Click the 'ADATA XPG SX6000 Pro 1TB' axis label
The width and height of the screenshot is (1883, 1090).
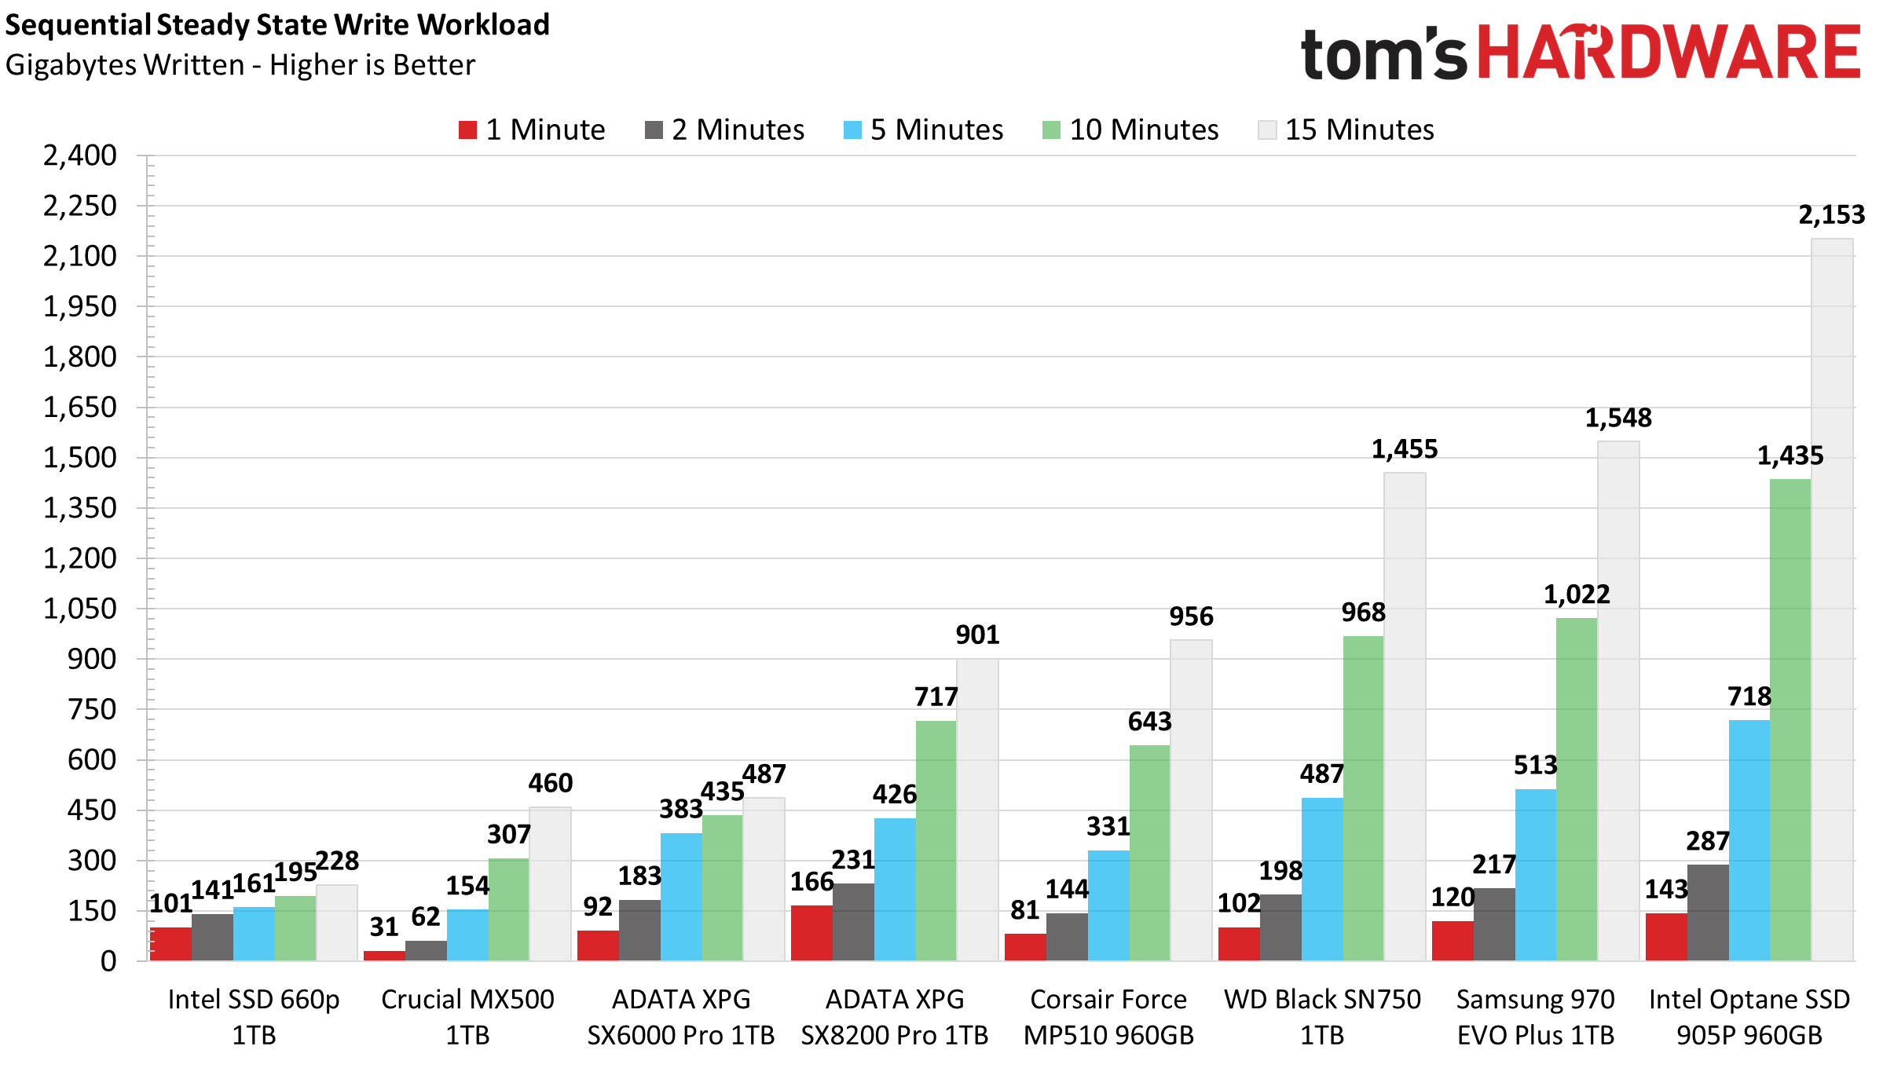tap(681, 1017)
